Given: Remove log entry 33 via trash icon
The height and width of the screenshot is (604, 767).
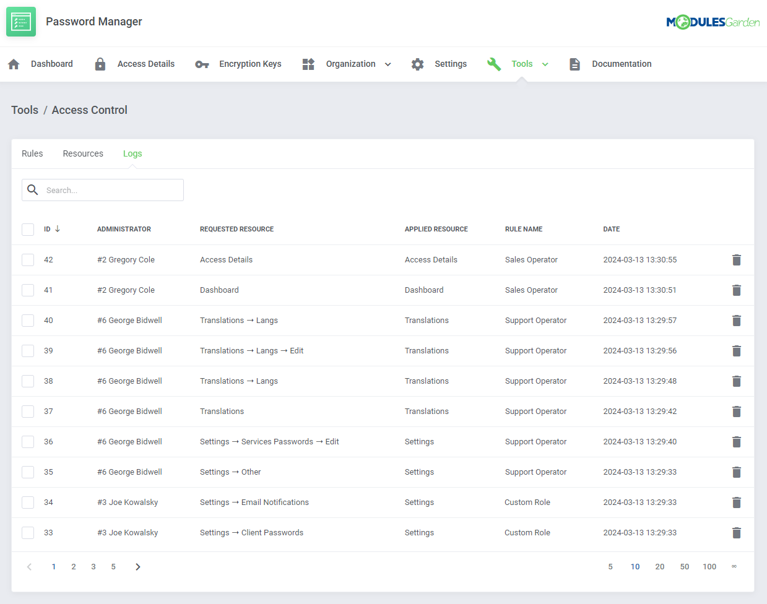Looking at the screenshot, I should point(736,533).
